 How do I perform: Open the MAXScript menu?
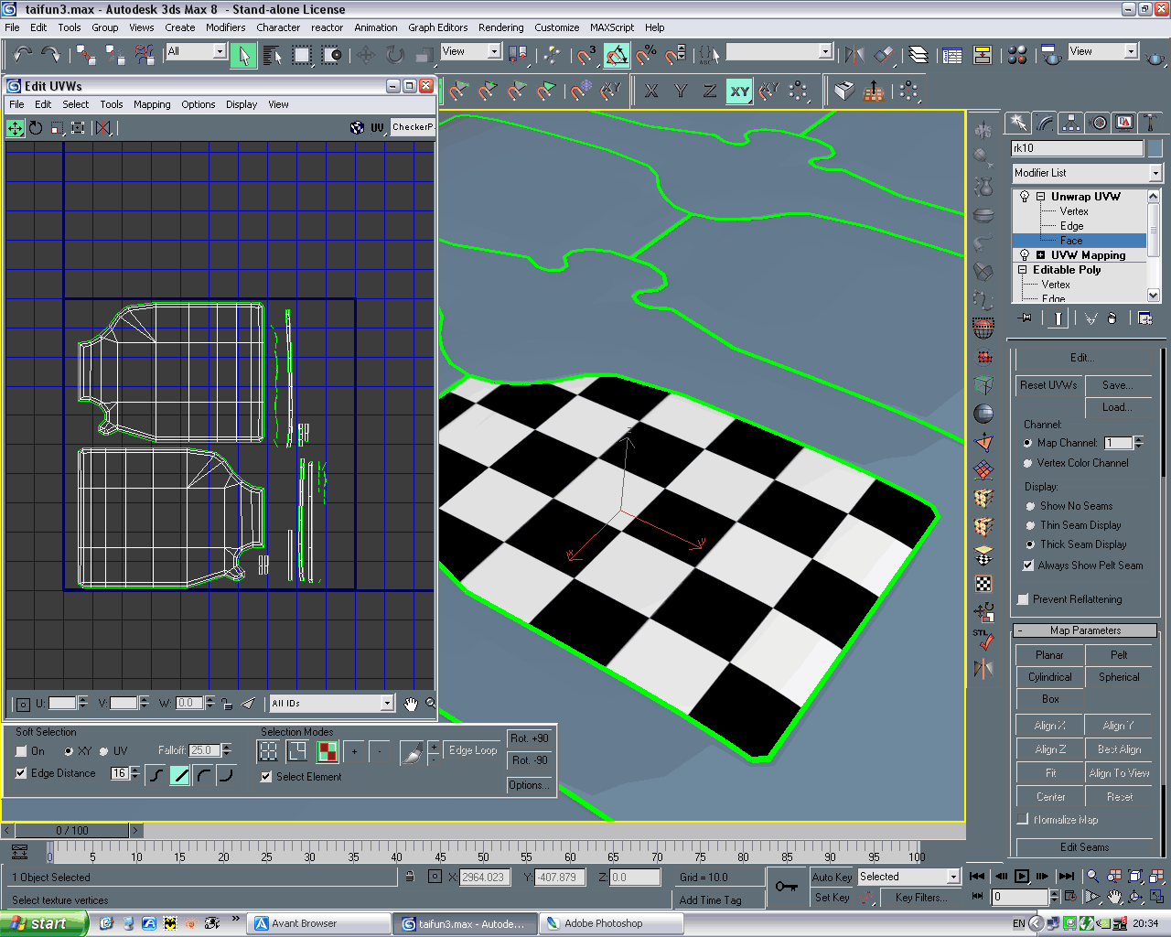tap(612, 27)
